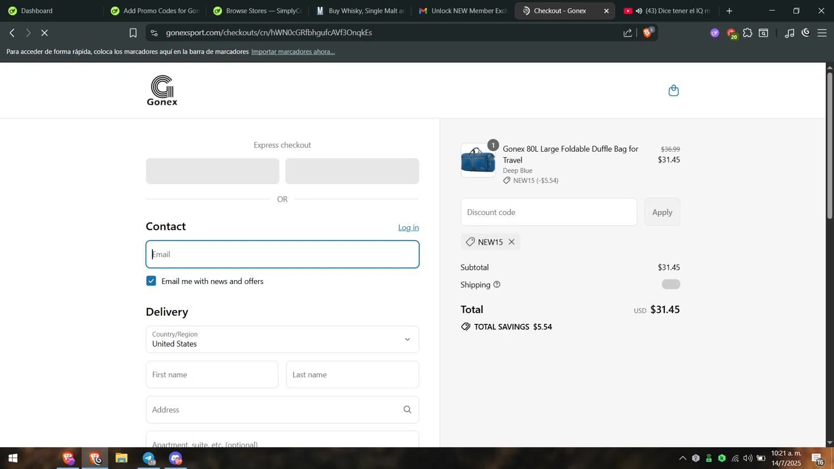Open the notification center icon
Viewport: 834px width, 469px height.
817,458
